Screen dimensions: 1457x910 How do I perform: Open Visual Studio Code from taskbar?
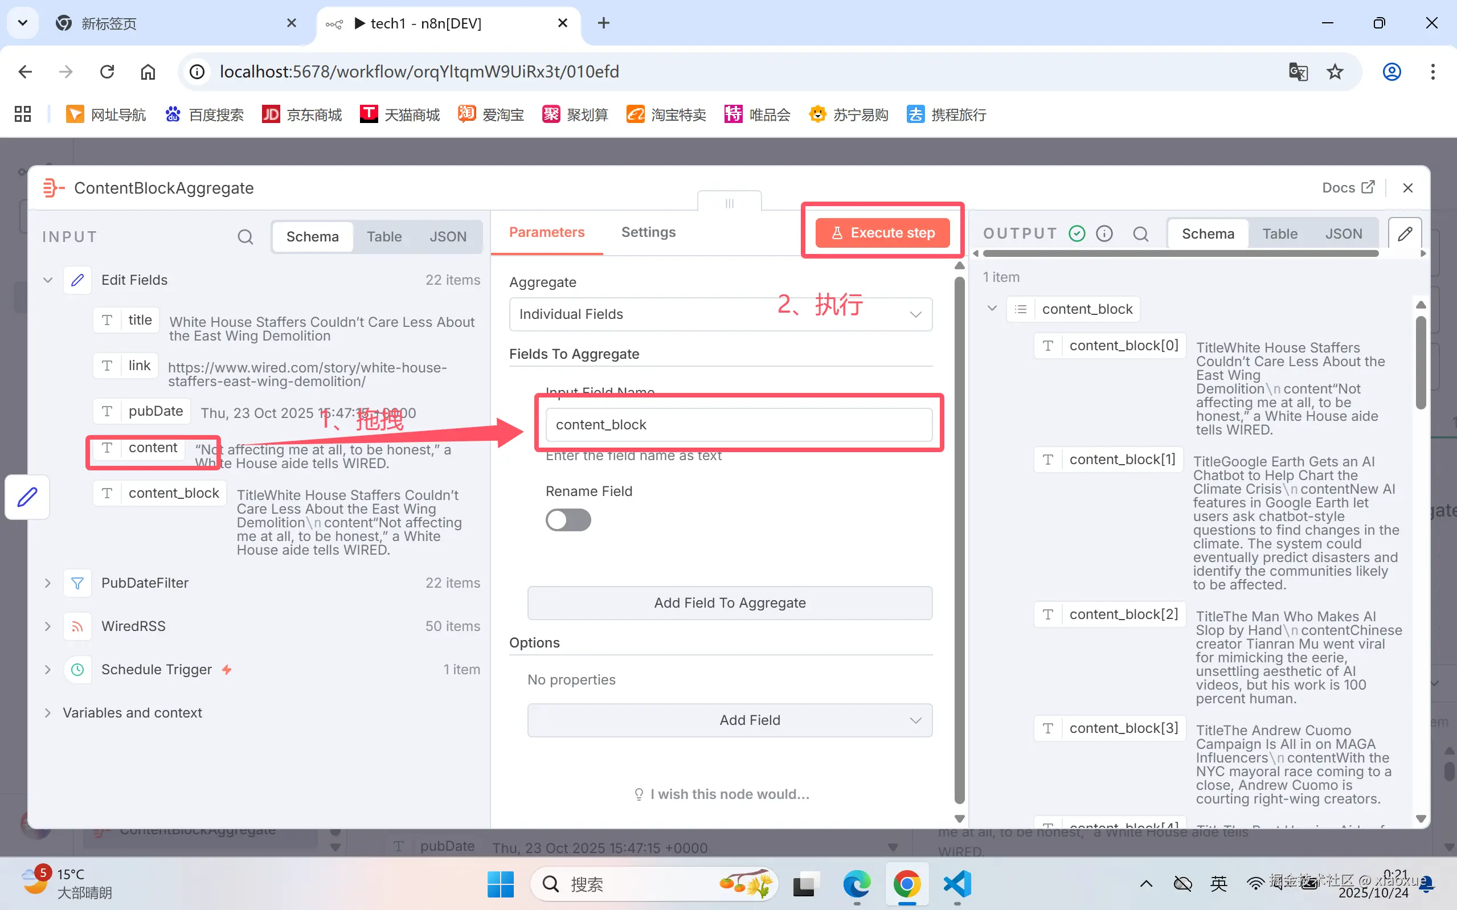click(x=957, y=884)
